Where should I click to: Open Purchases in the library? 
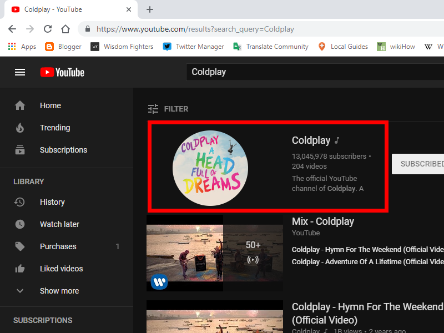click(67, 246)
